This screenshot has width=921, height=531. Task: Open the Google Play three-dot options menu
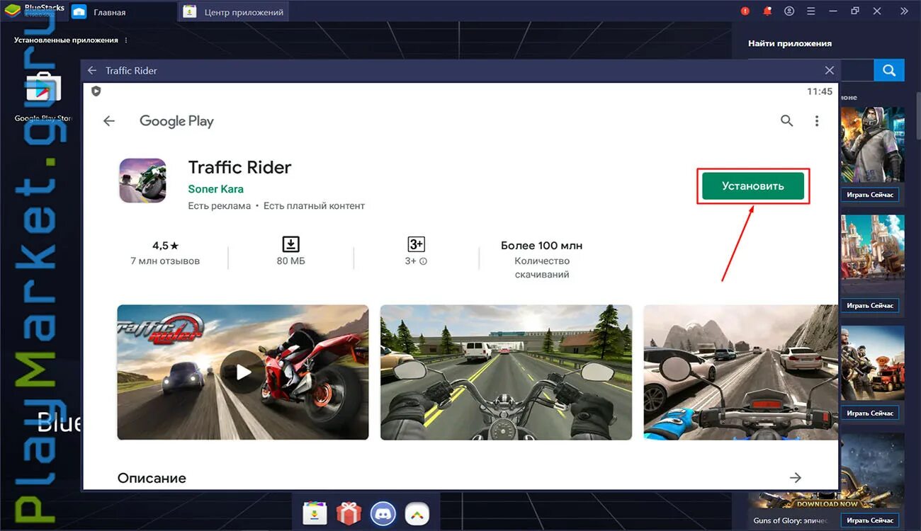[x=817, y=121]
